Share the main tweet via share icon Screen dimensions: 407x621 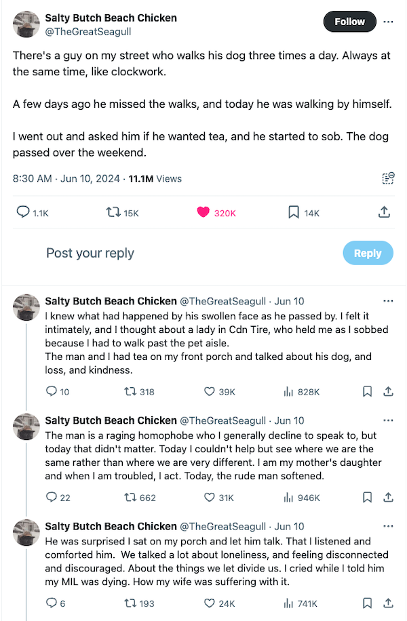pyautogui.click(x=384, y=212)
